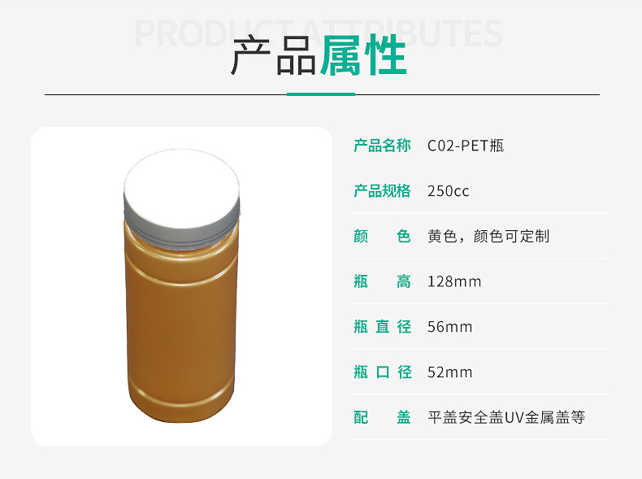Image resolution: width=642 pixels, height=479 pixels.
Task: Click the 128mm bottle height value
Action: [454, 282]
